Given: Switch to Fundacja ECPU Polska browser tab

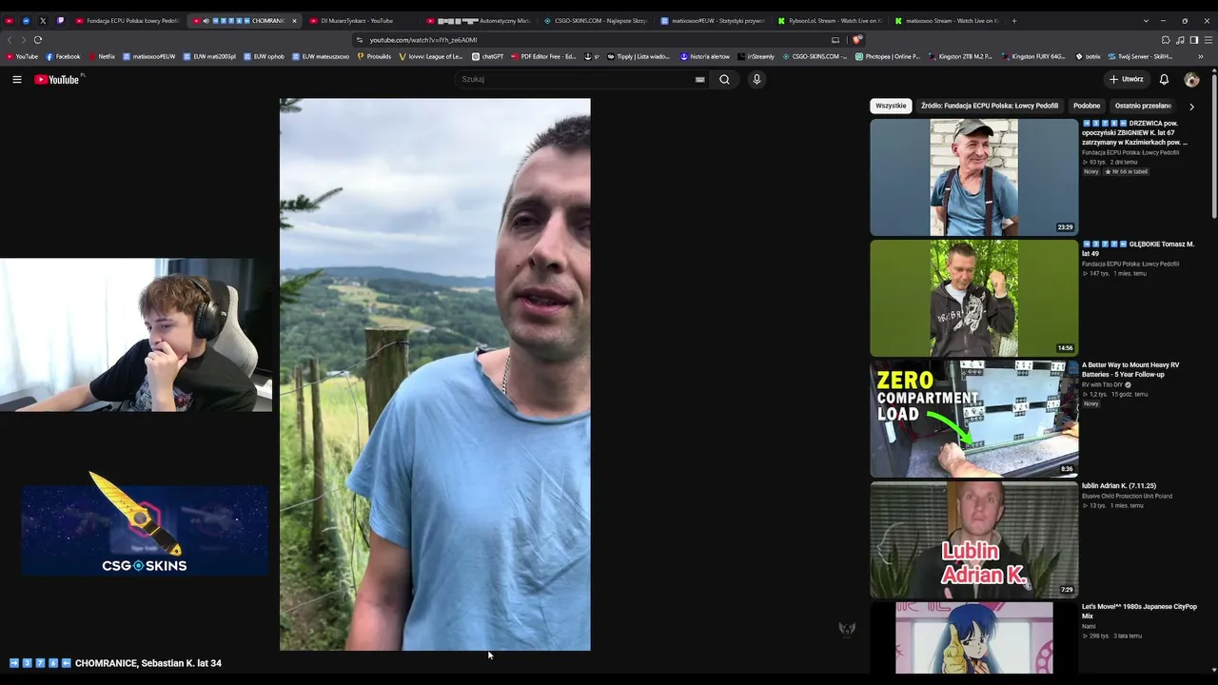Looking at the screenshot, I should tap(127, 21).
